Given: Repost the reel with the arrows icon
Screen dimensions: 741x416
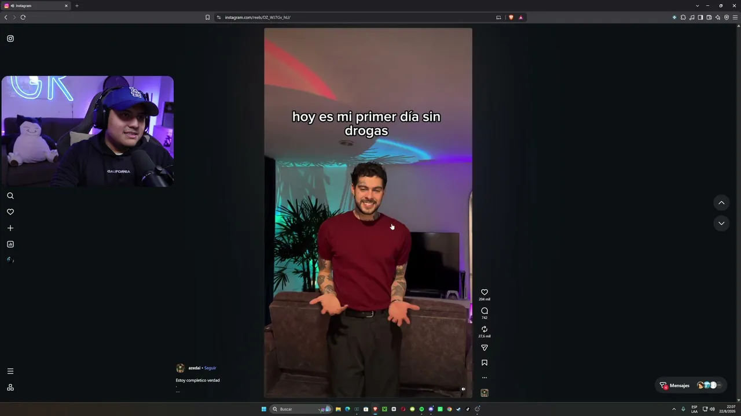Looking at the screenshot, I should (x=485, y=329).
